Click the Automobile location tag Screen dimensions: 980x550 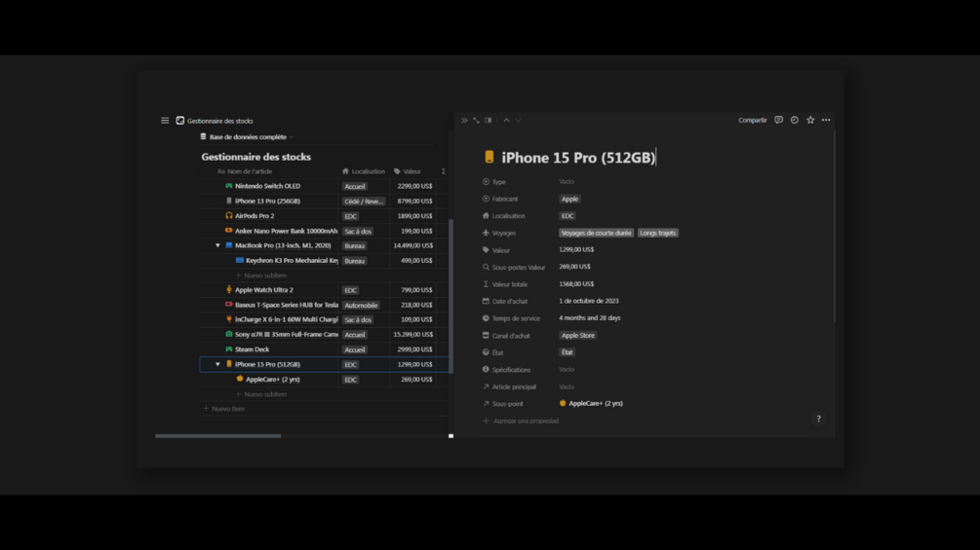[361, 305]
